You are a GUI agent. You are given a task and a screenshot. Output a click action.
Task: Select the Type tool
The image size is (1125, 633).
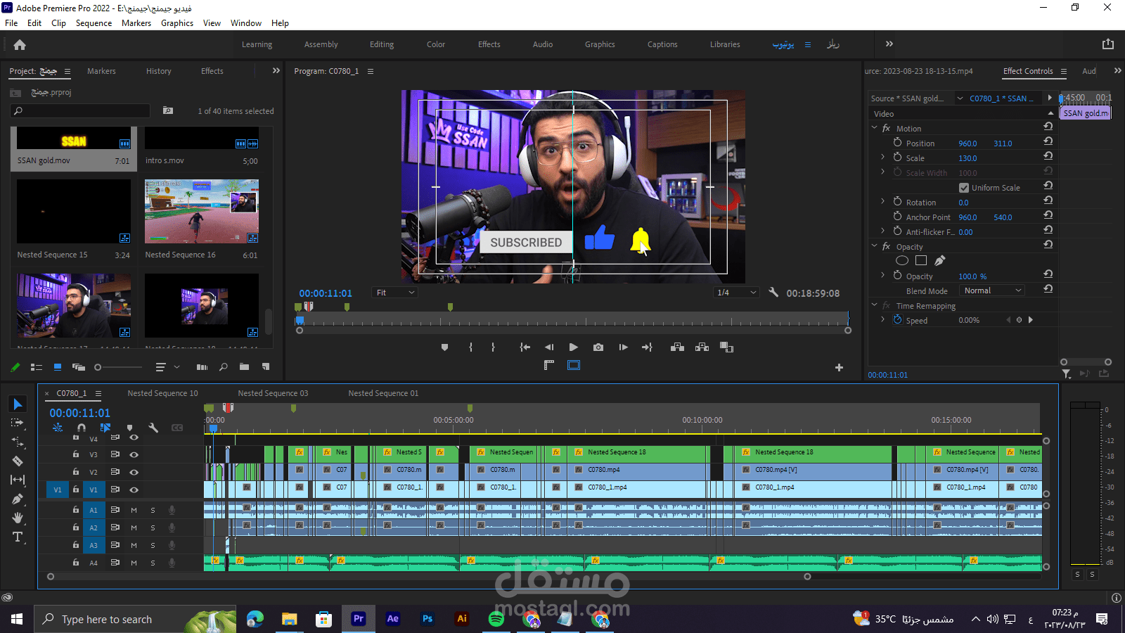(18, 537)
